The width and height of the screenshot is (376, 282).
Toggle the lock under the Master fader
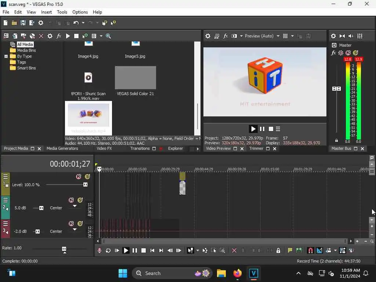[336, 140]
